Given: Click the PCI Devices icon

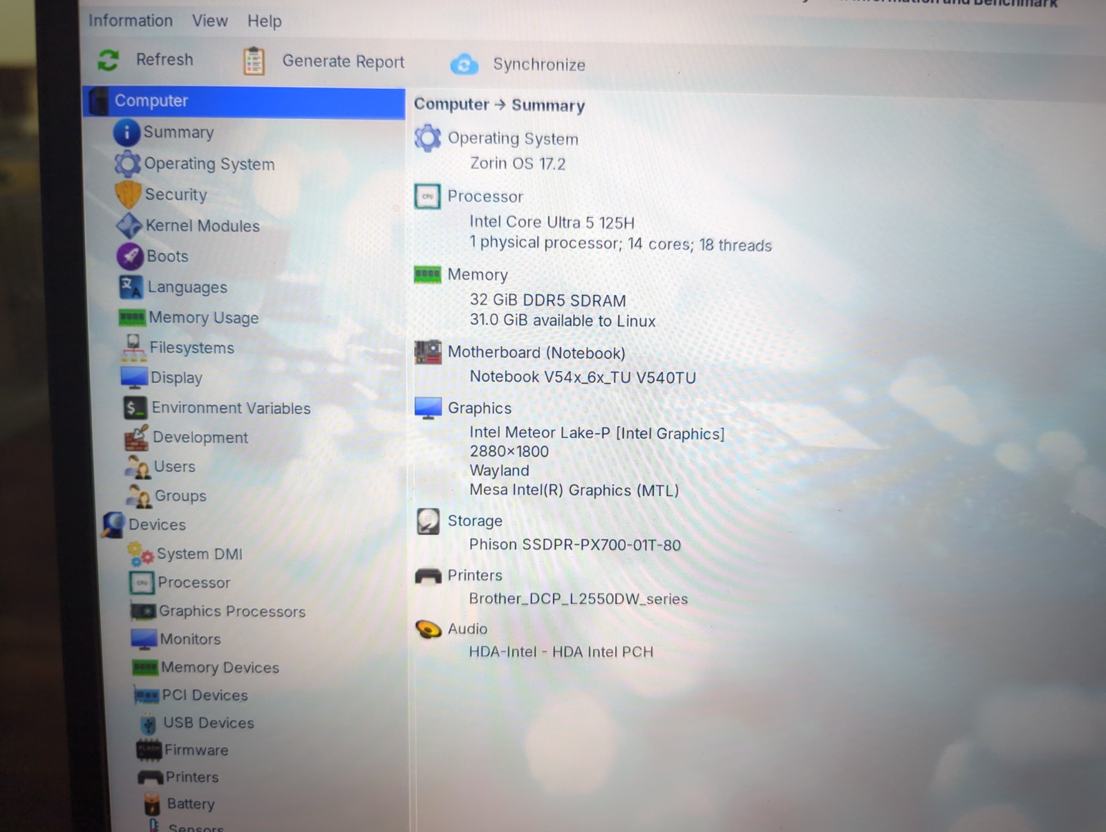Looking at the screenshot, I should point(147,695).
